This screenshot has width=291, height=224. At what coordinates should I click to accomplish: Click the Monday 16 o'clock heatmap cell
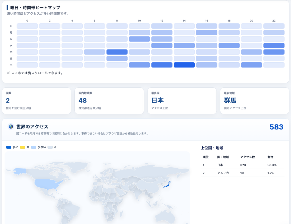[207, 32]
